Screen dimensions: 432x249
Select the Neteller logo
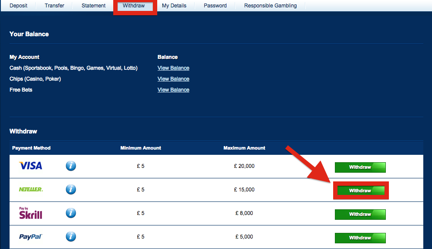click(x=31, y=189)
